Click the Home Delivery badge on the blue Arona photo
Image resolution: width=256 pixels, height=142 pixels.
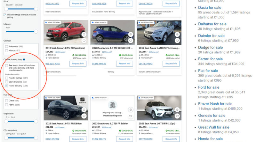pyautogui.click(x=99, y=22)
